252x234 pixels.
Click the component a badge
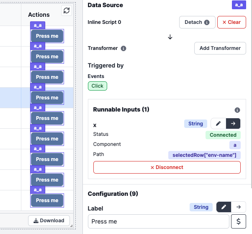(x=235, y=145)
